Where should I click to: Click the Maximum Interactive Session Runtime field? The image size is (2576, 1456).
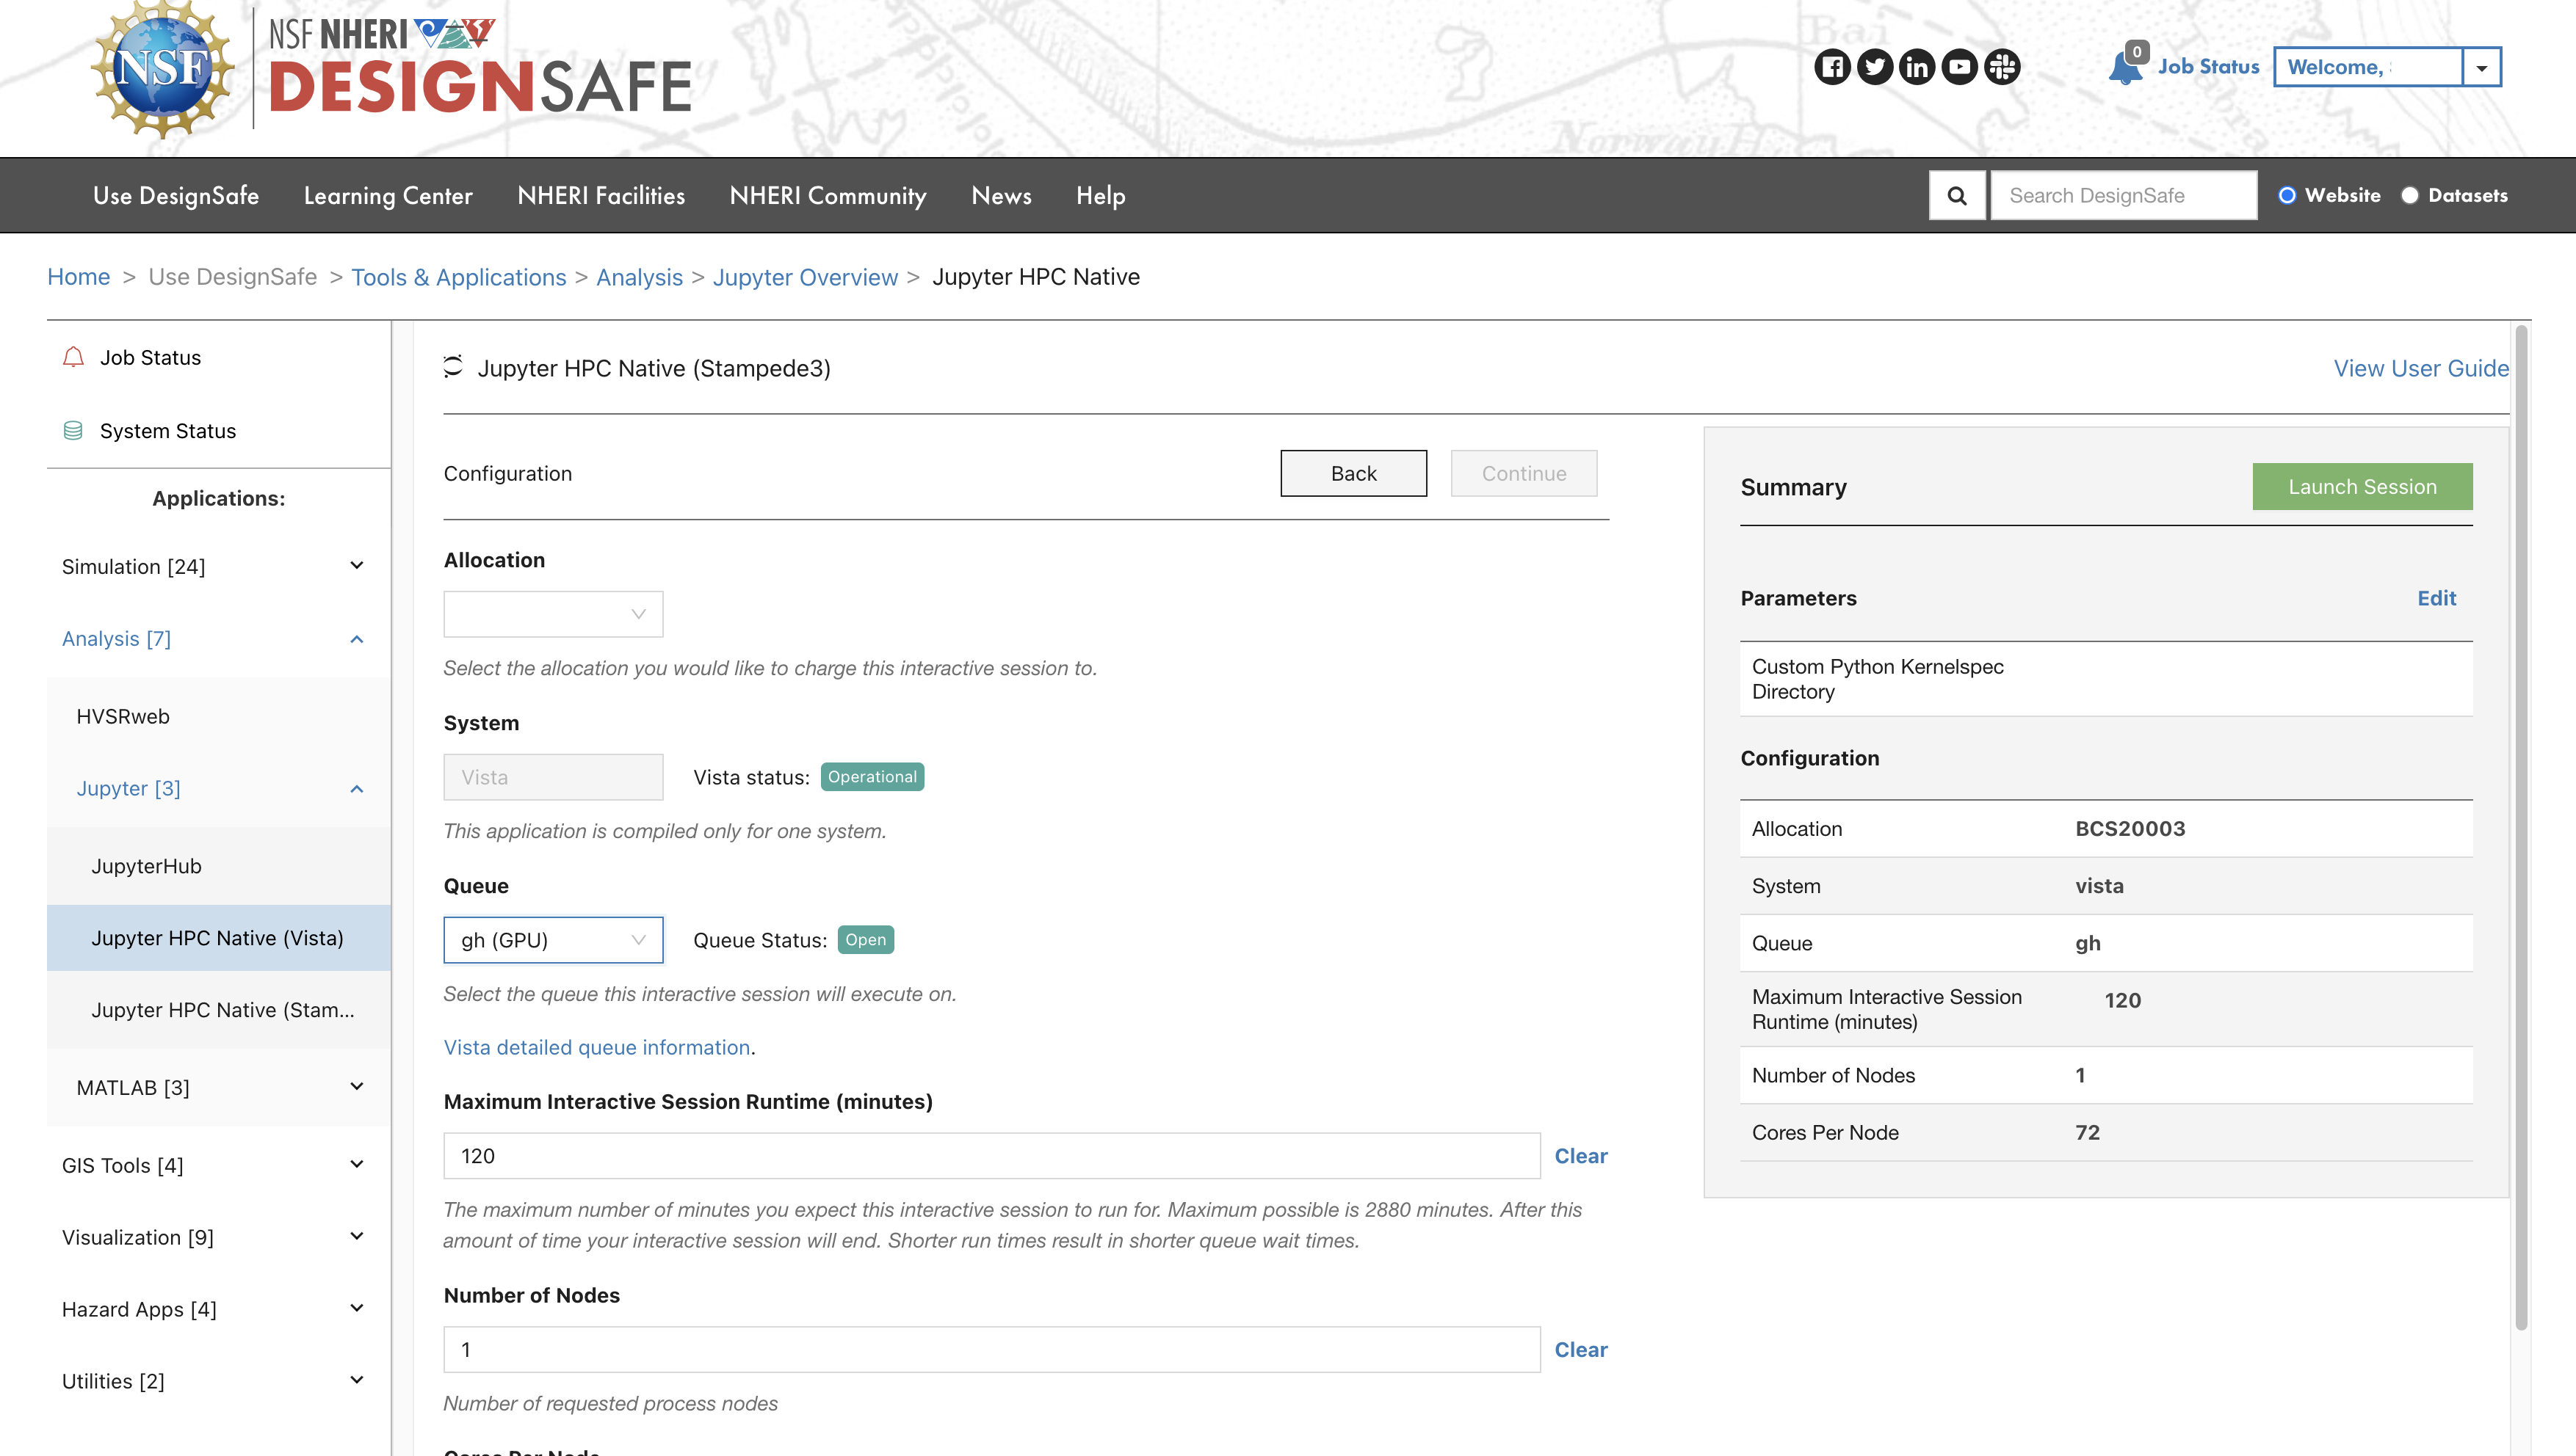(991, 1155)
